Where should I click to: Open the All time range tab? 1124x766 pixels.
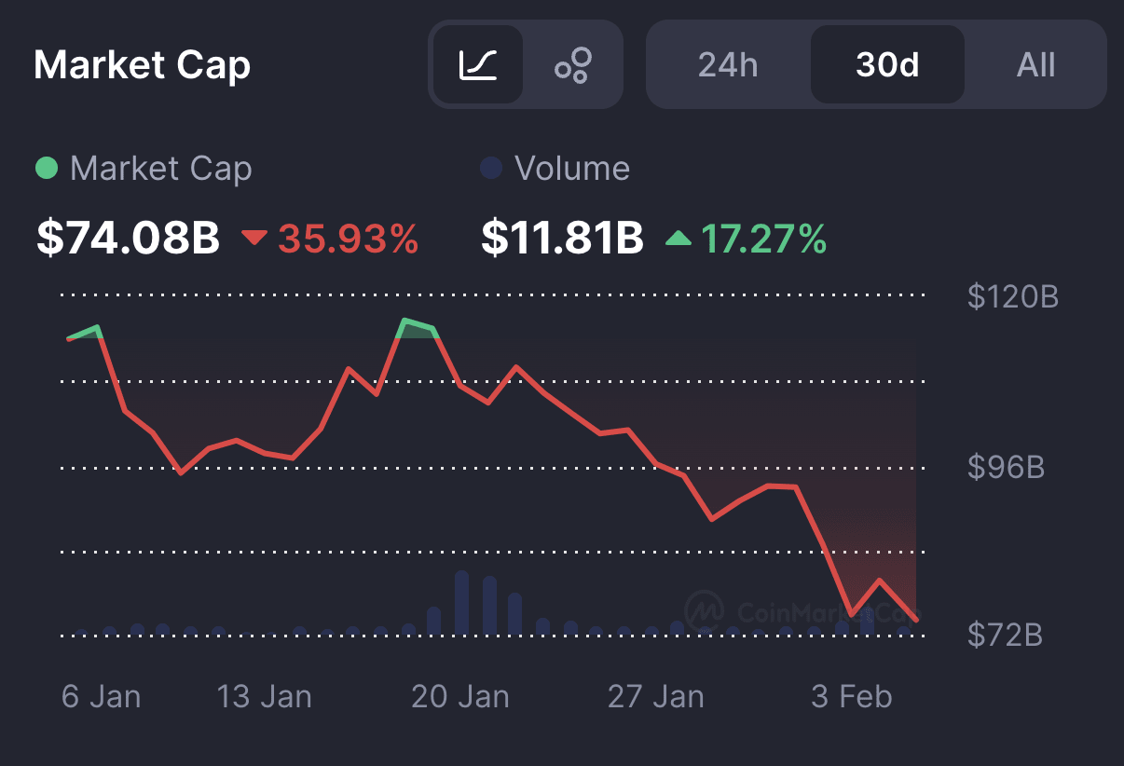1035,64
